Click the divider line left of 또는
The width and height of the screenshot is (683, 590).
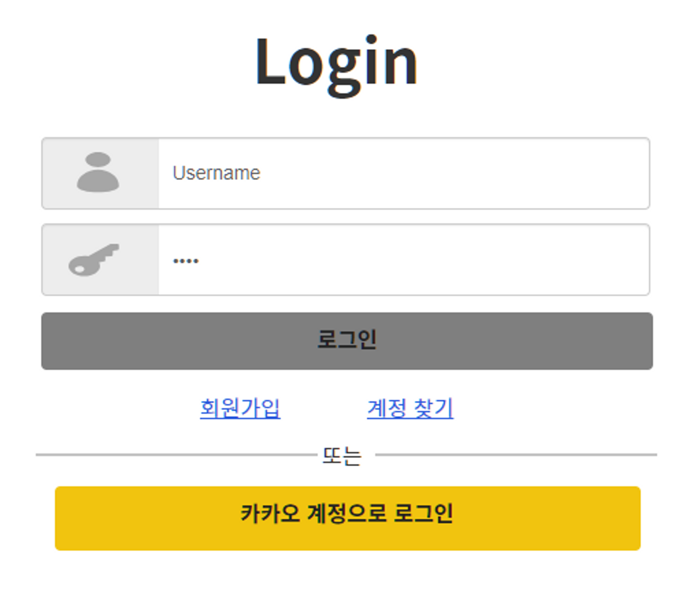pos(171,455)
